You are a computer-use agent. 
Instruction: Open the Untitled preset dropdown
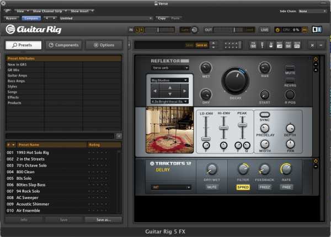coord(106,18)
